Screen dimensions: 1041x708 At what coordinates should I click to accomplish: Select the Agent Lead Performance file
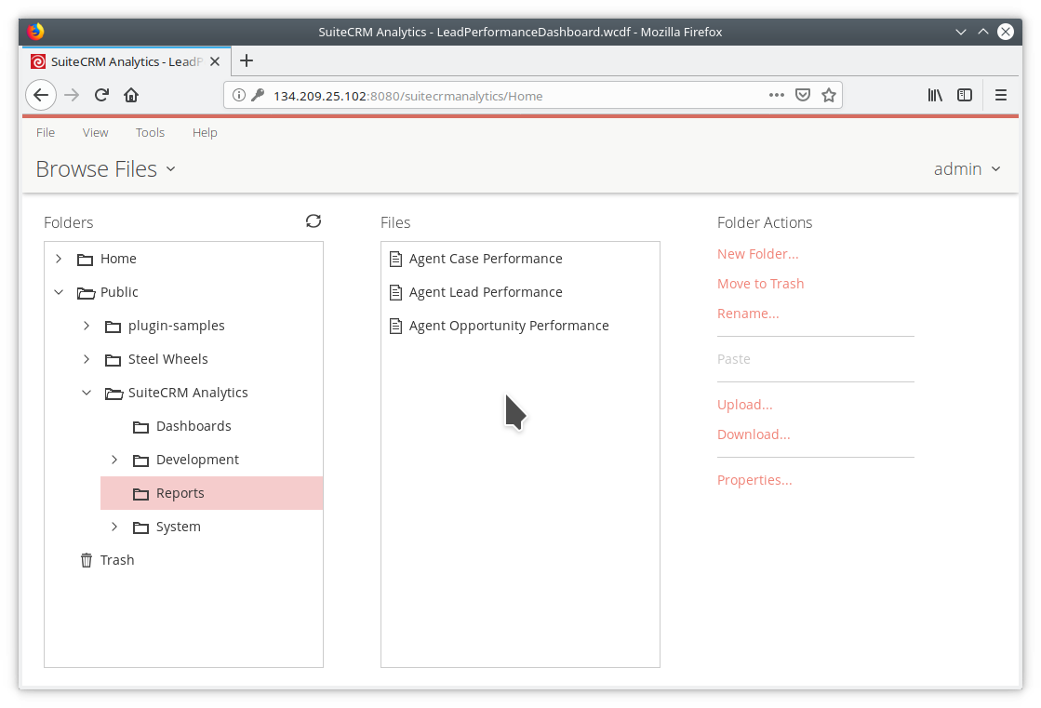click(485, 291)
